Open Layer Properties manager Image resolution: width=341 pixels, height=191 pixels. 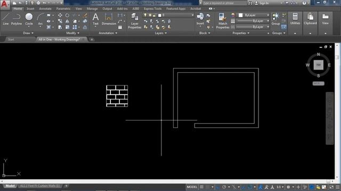coord(135,21)
